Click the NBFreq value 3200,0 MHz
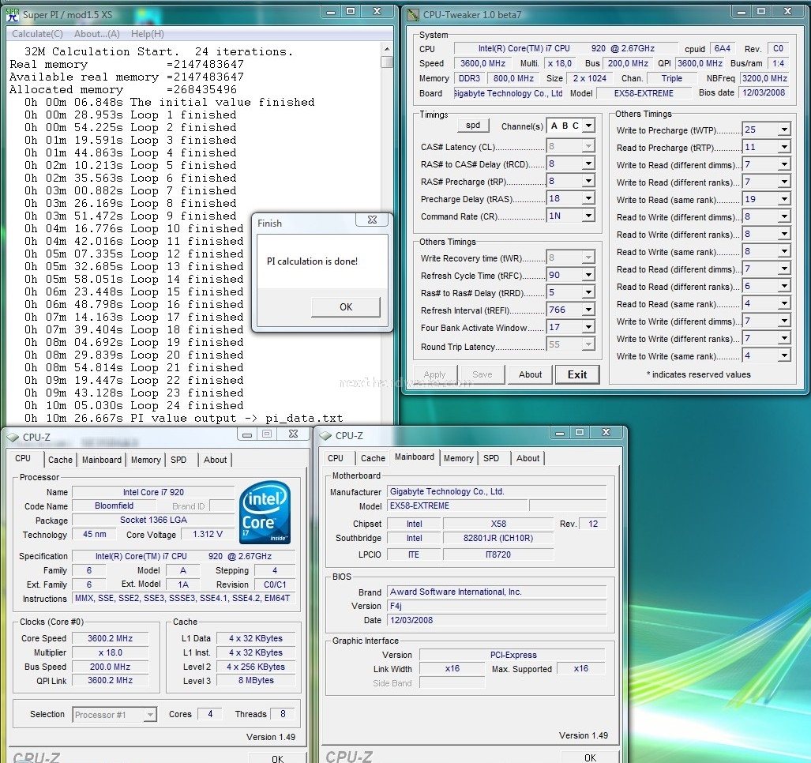The width and height of the screenshot is (811, 763). 764,78
